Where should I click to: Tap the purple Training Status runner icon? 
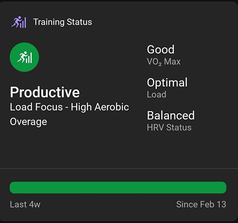(x=19, y=22)
